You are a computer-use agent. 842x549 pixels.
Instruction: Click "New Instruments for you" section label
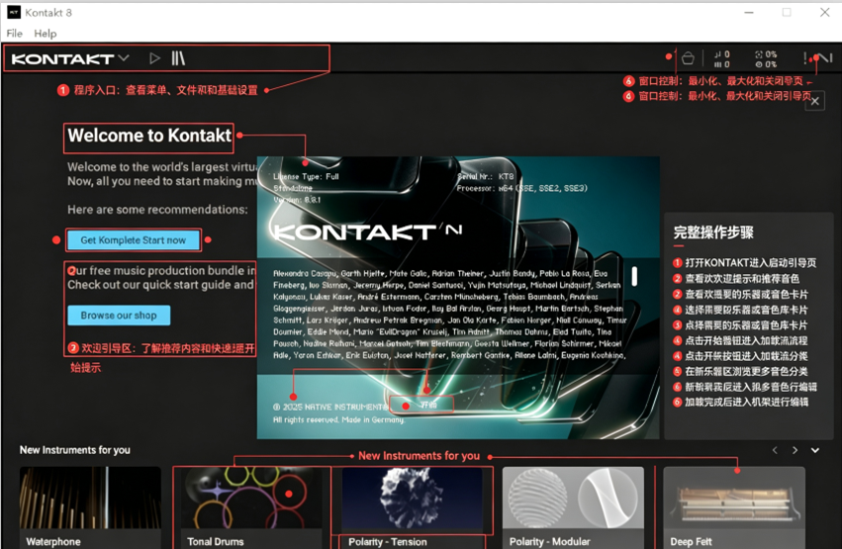(x=74, y=450)
